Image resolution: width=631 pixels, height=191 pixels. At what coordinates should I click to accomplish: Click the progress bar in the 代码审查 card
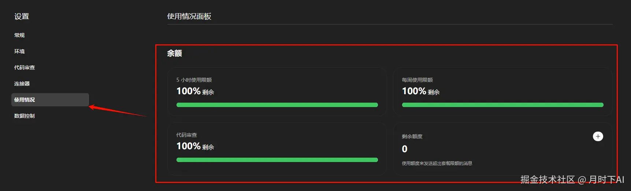[277, 160]
